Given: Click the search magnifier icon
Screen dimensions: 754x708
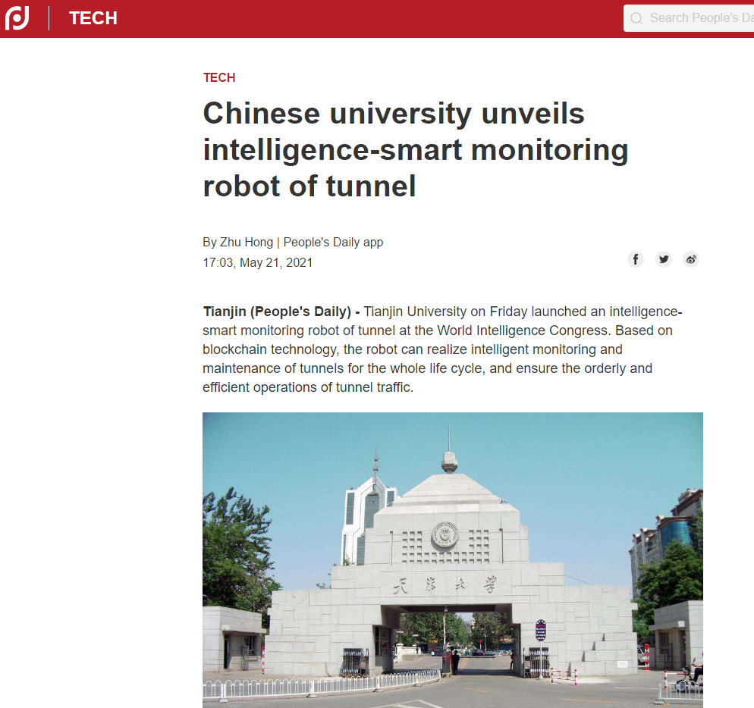Looking at the screenshot, I should coord(636,18).
